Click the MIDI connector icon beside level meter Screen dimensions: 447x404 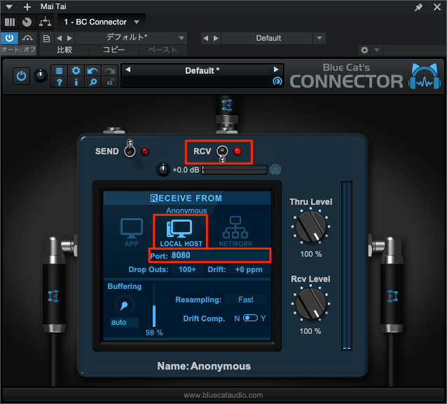(x=275, y=170)
